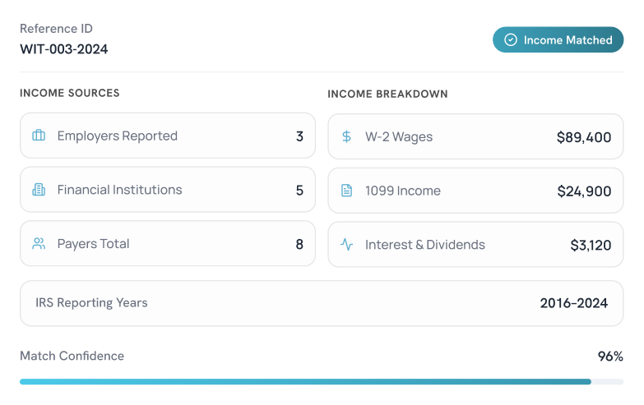Image resolution: width=644 pixels, height=405 pixels.
Task: Click the checkmark icon in Income Matched badge
Action: (x=510, y=39)
